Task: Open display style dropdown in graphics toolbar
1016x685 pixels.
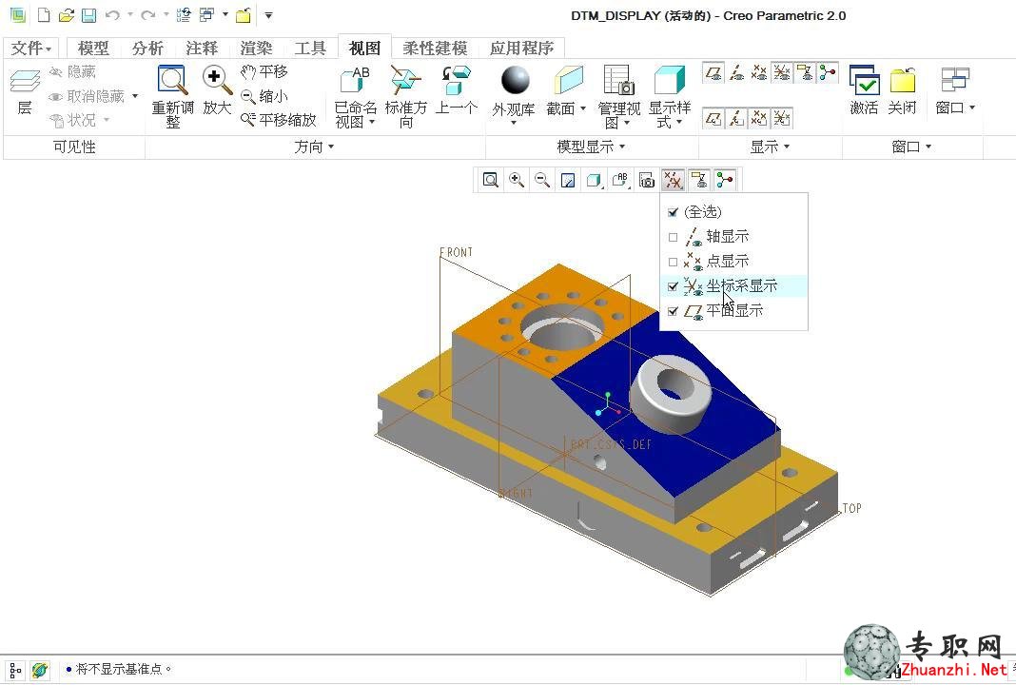Action: 595,180
